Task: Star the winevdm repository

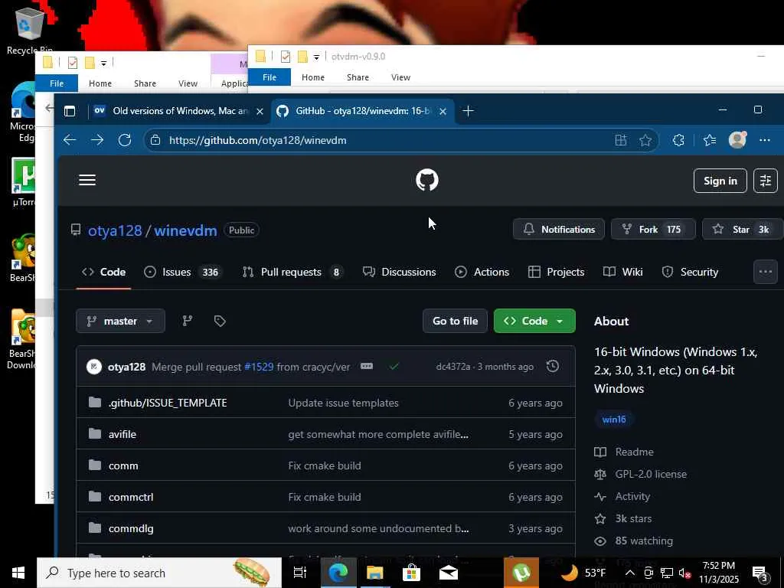Action: (x=743, y=230)
